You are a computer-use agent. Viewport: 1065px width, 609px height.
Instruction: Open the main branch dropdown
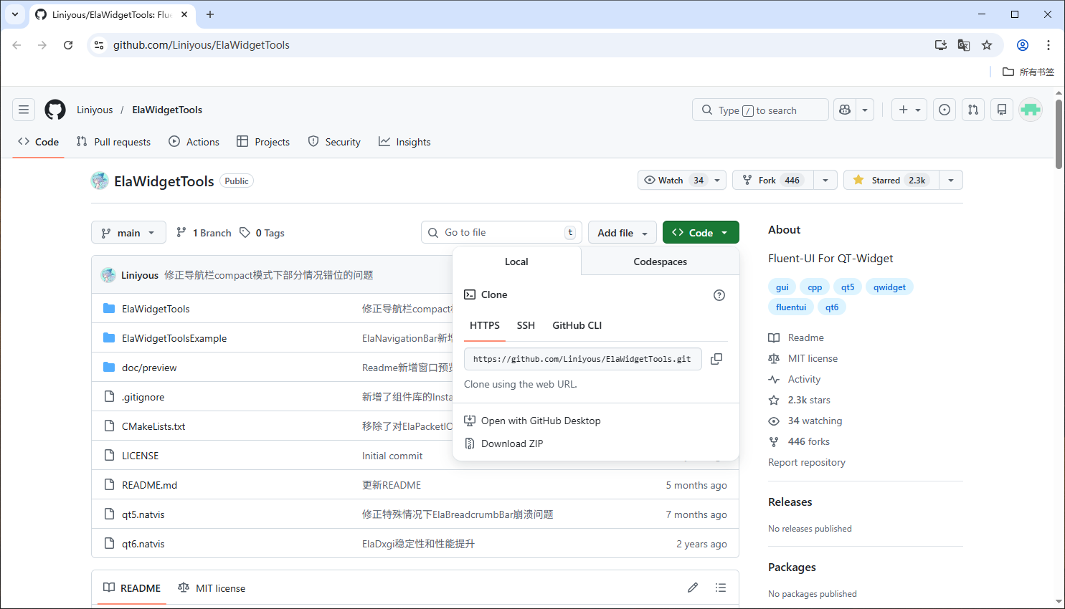pyautogui.click(x=128, y=233)
